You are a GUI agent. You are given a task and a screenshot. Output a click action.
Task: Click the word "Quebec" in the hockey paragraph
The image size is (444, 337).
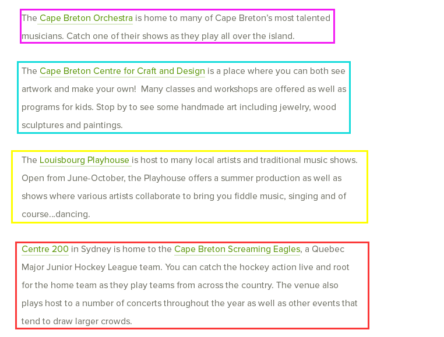pyautogui.click(x=328, y=249)
